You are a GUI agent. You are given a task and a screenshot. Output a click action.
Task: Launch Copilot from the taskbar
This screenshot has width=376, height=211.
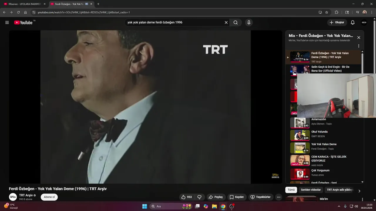click(x=206, y=206)
